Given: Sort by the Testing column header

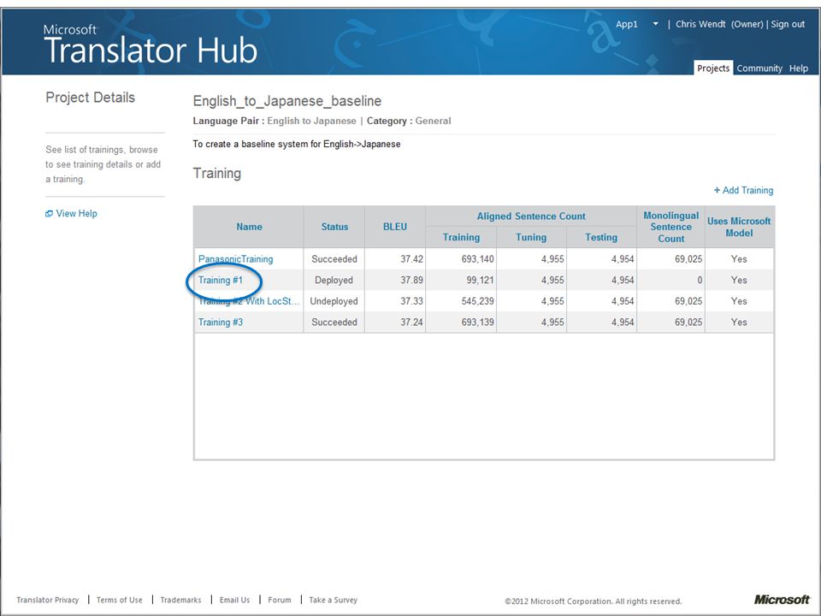Looking at the screenshot, I should click(601, 237).
